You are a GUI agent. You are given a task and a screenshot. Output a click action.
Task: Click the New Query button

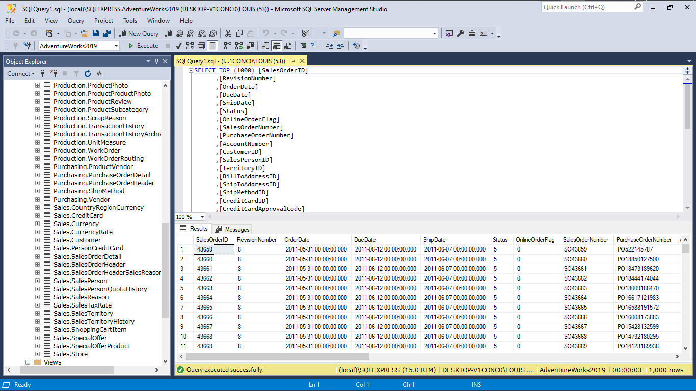point(139,33)
